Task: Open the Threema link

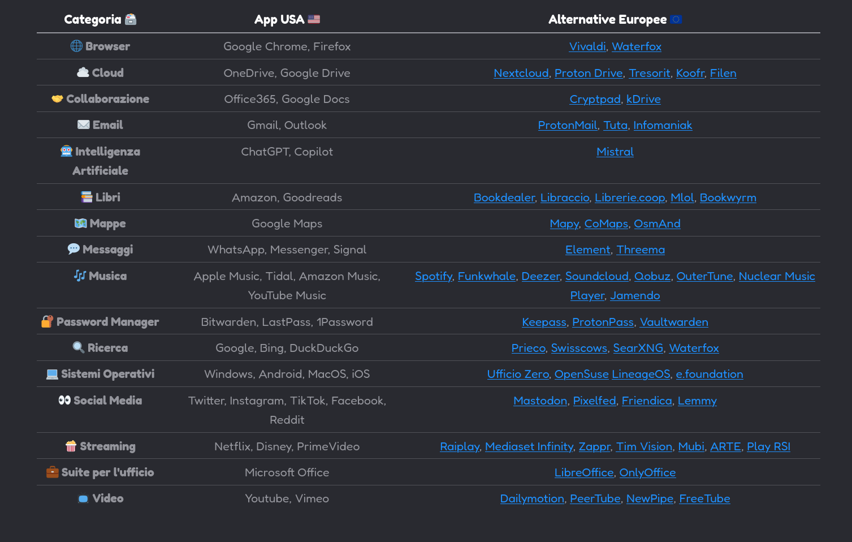Action: [x=641, y=250]
